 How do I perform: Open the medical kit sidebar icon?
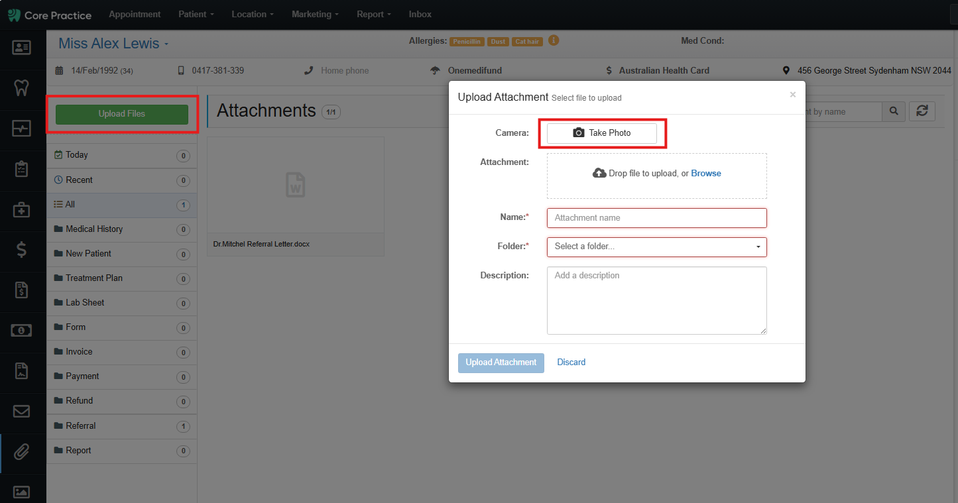pos(21,210)
